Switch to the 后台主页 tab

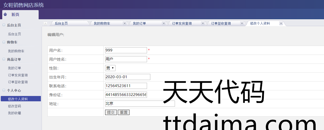[x=61, y=23]
